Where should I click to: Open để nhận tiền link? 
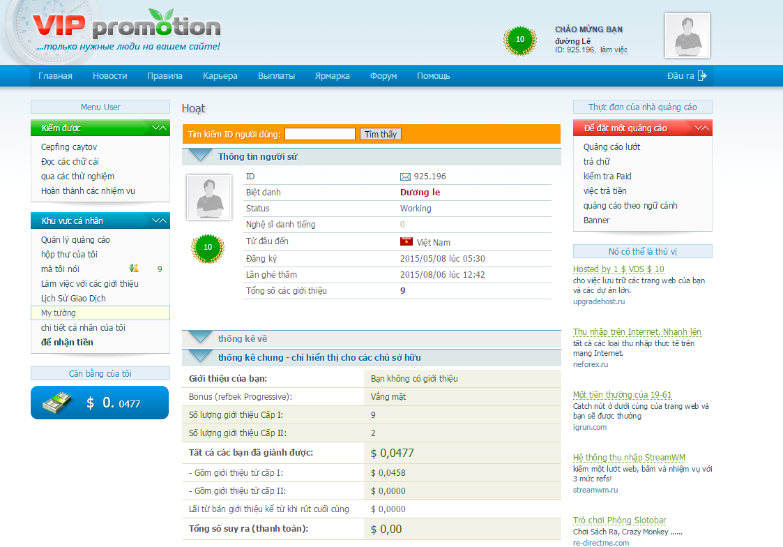tap(67, 342)
